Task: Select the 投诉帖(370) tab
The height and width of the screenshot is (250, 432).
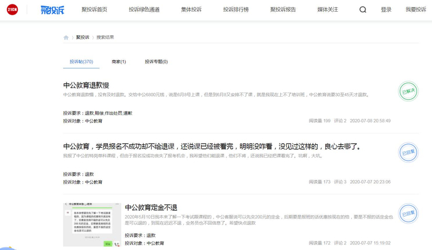Action: (x=81, y=62)
